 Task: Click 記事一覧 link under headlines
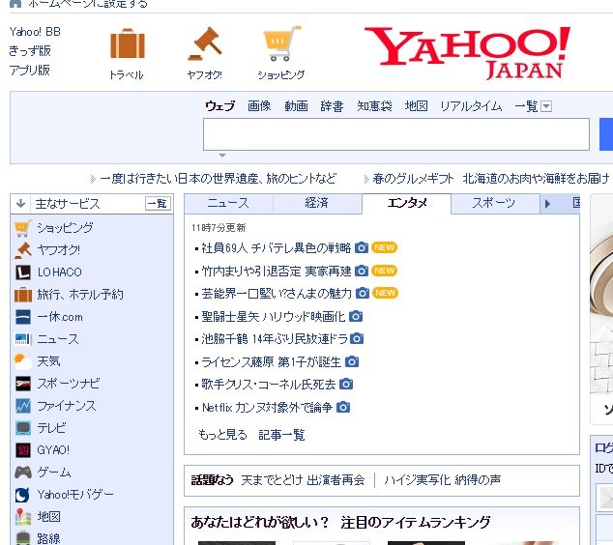[x=281, y=435]
